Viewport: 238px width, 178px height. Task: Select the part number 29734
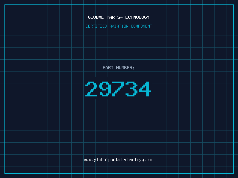pyautogui.click(x=118, y=89)
